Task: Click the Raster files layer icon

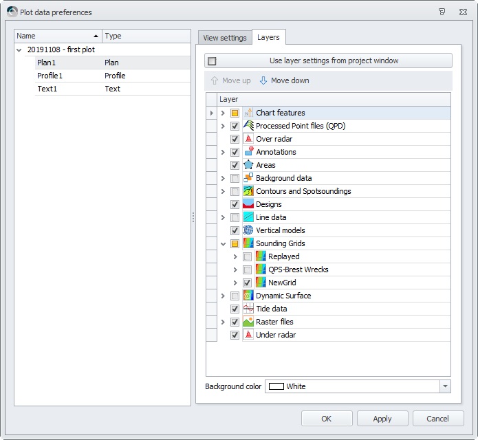Action: tap(248, 322)
